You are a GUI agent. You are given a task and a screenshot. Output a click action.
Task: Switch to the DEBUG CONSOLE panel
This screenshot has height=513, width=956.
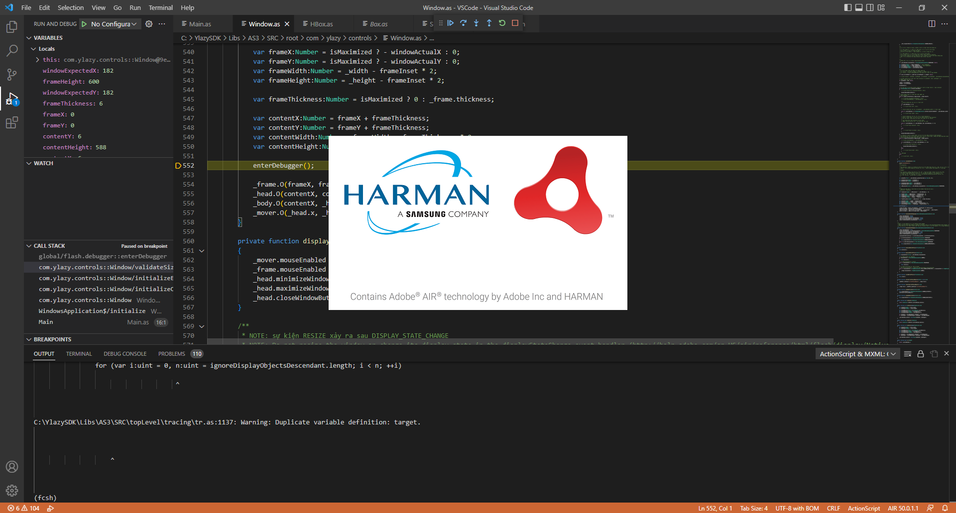coord(125,353)
